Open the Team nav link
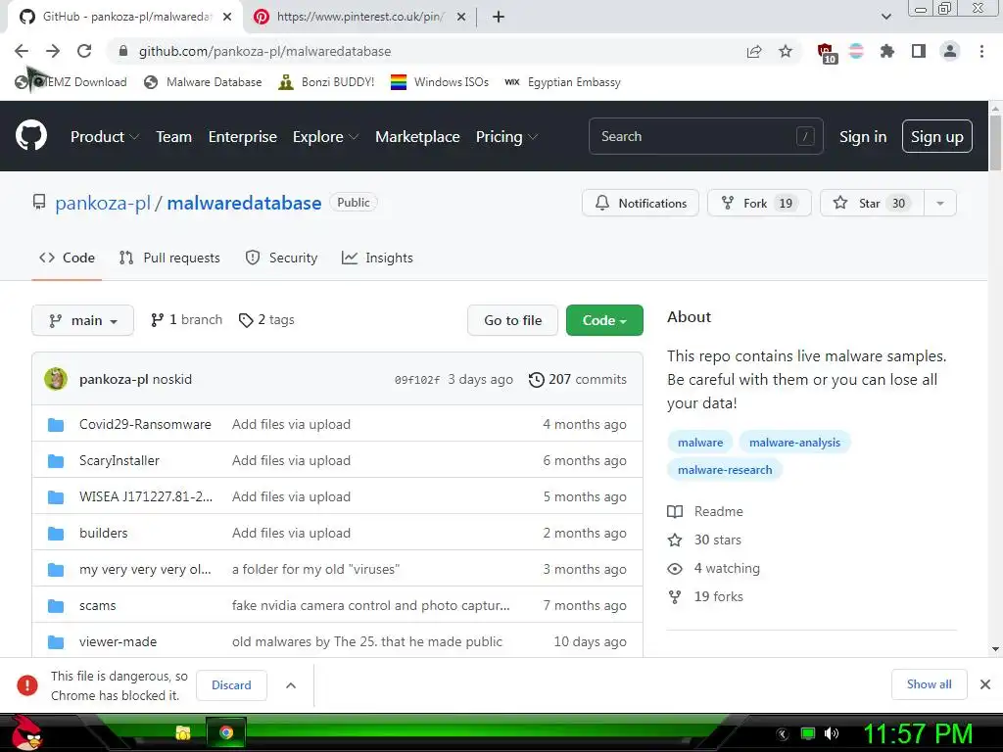1003x752 pixels. [174, 137]
